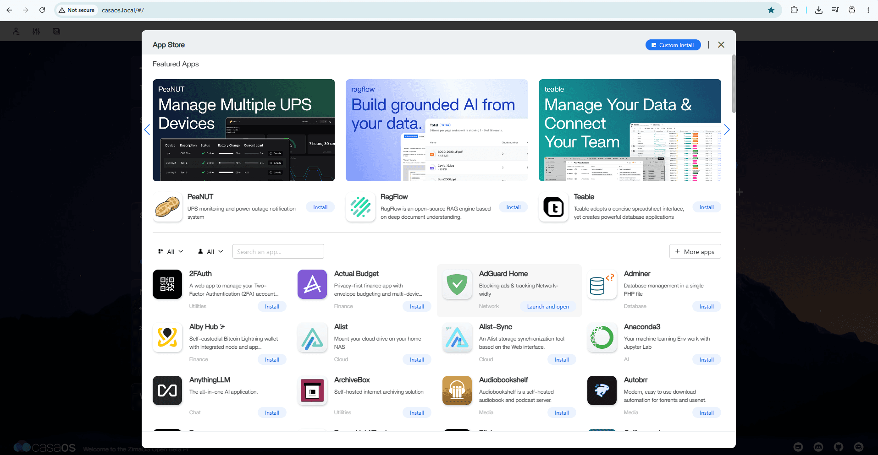Open the Audiobookshelf app icon
The width and height of the screenshot is (878, 455).
pyautogui.click(x=457, y=390)
